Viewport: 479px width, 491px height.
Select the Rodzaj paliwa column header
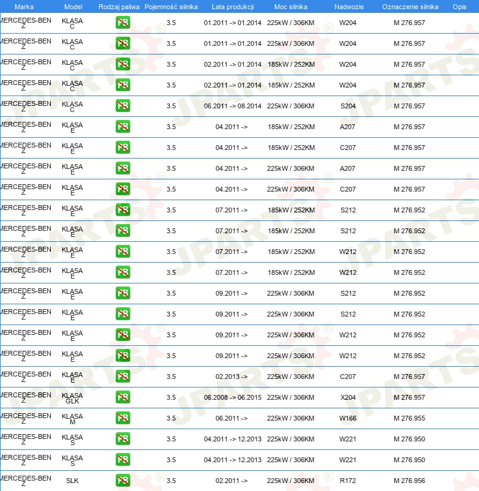click(119, 7)
